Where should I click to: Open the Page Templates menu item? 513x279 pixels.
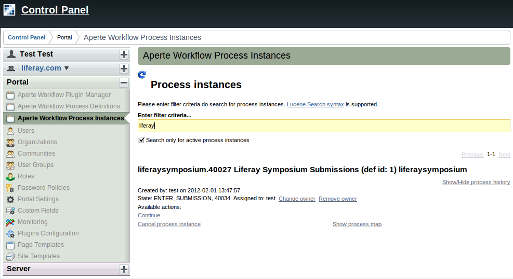coord(41,245)
